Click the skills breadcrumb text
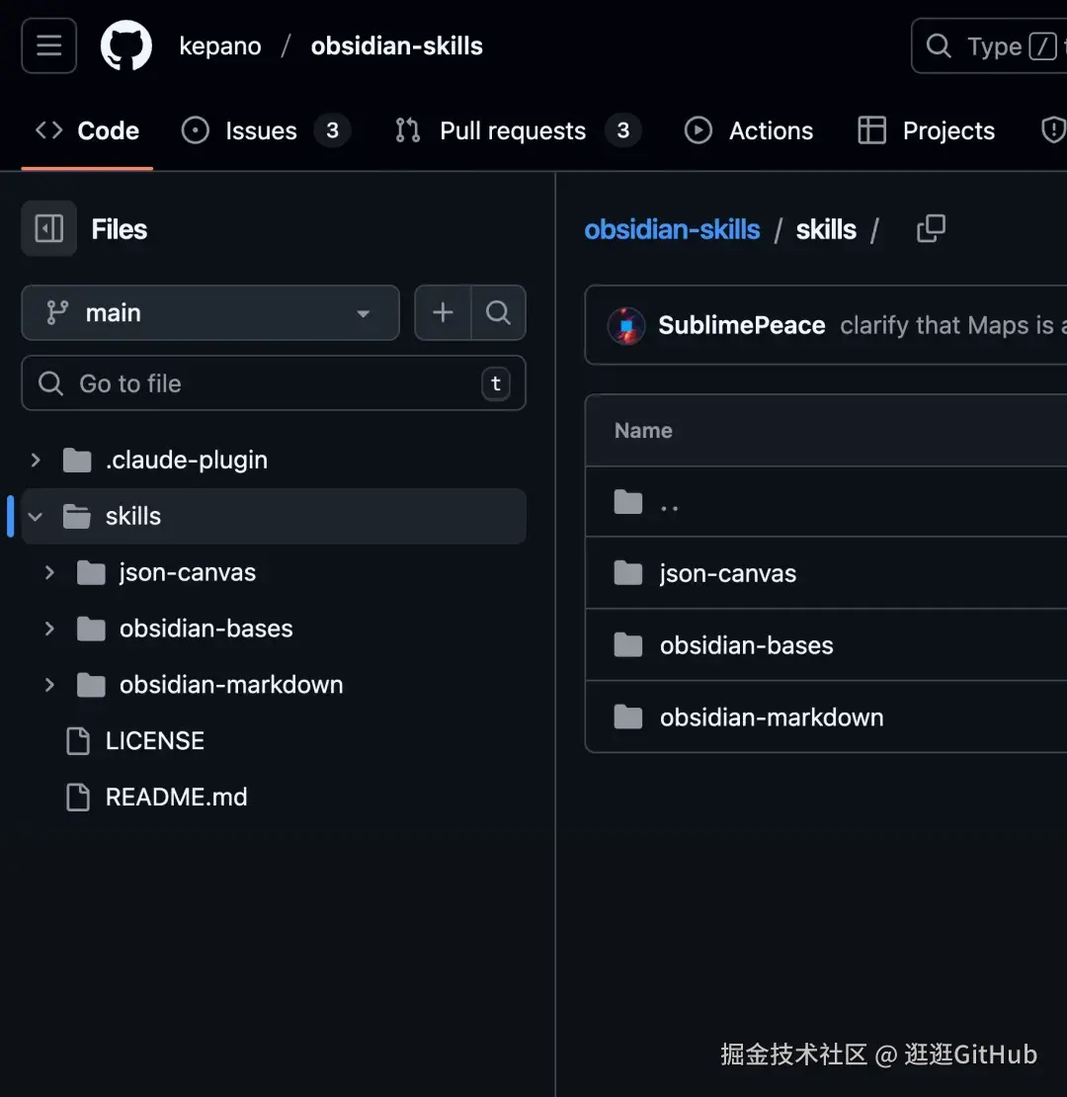 [826, 229]
